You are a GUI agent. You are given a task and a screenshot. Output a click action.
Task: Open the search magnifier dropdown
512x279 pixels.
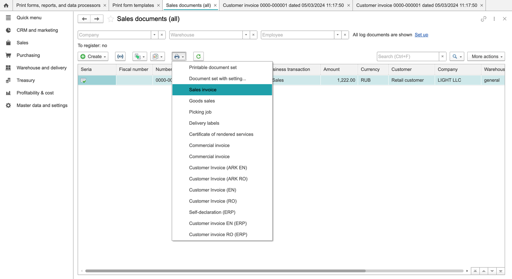[x=457, y=56]
